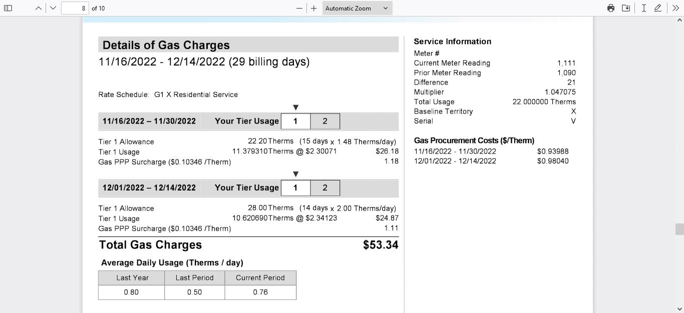Click the billing period 29 billing days line
Viewport: 684px width, 313px height.
tap(204, 62)
